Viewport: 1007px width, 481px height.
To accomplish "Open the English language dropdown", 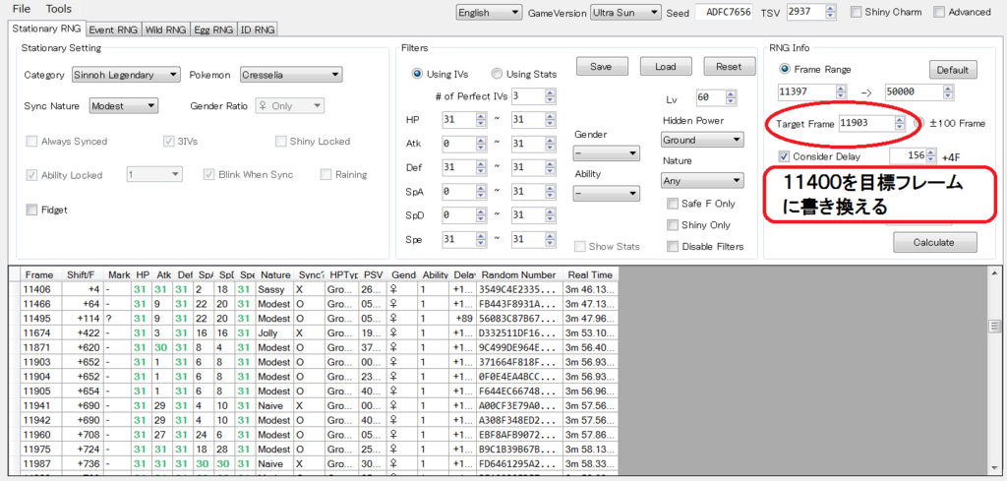I will tap(490, 12).
